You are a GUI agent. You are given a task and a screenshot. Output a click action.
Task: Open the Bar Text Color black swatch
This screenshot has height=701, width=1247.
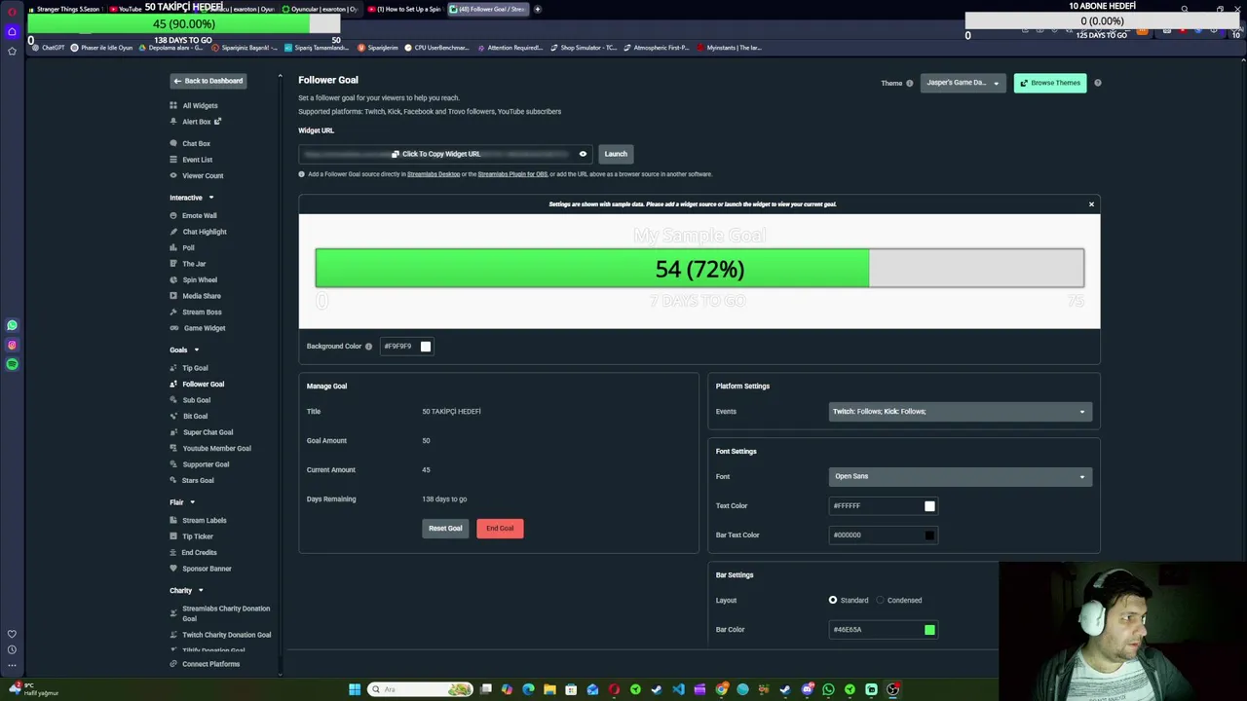coord(929,535)
